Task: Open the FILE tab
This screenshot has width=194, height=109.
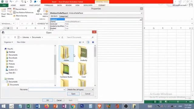Action: point(4,5)
